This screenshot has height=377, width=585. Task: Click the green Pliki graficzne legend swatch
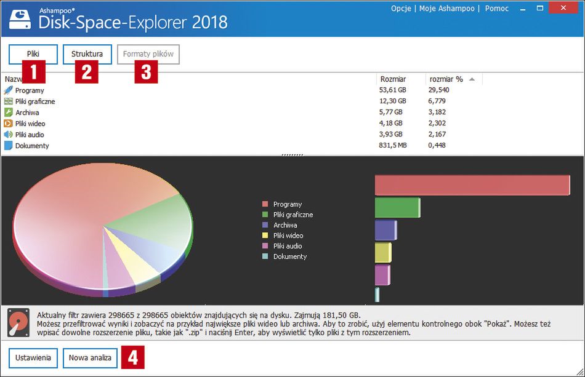pos(265,214)
